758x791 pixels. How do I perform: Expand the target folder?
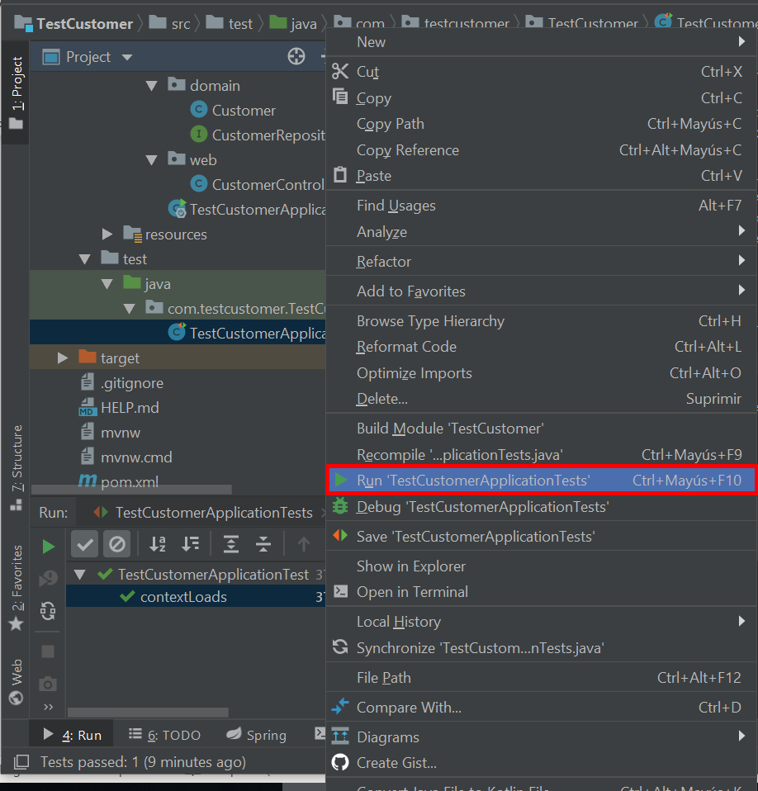tap(64, 357)
